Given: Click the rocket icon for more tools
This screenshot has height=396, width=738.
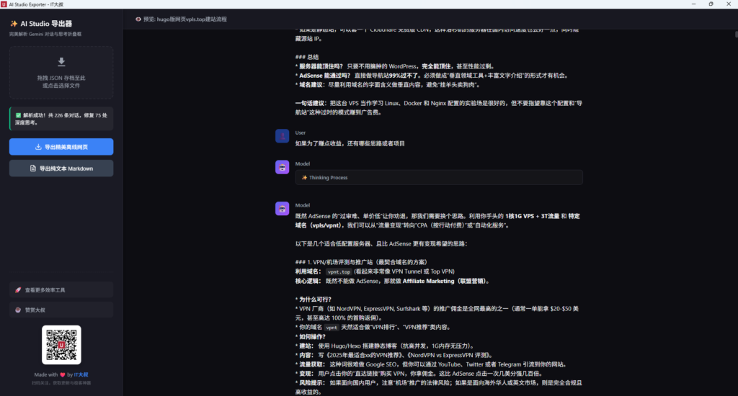Looking at the screenshot, I should click(x=18, y=290).
